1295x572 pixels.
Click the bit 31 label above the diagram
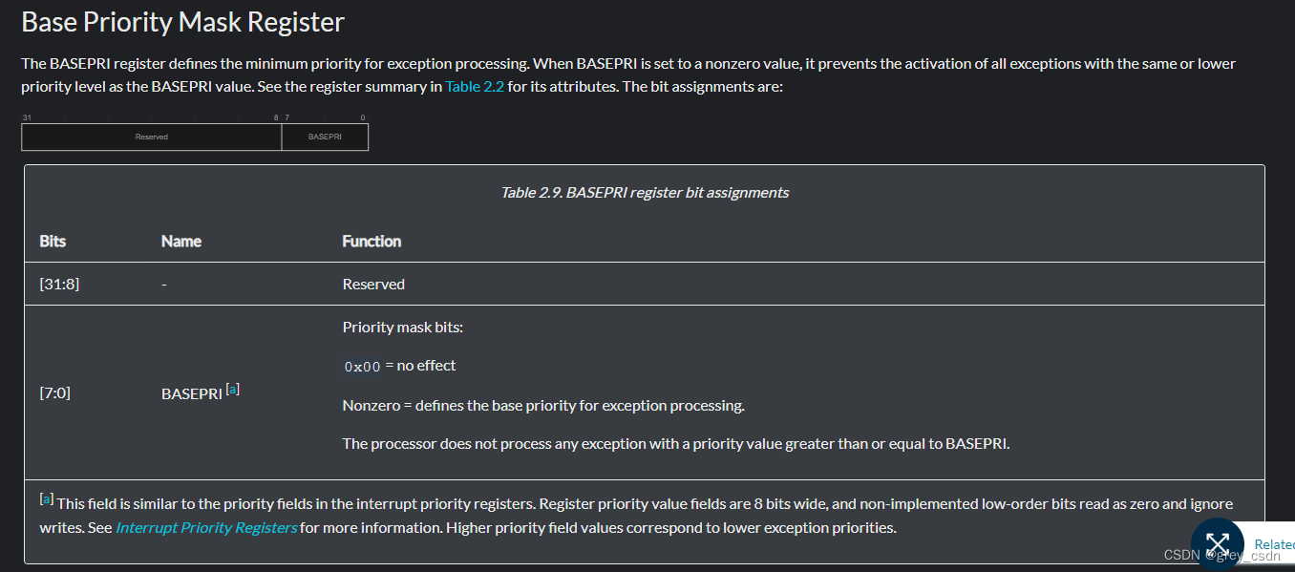[x=27, y=117]
